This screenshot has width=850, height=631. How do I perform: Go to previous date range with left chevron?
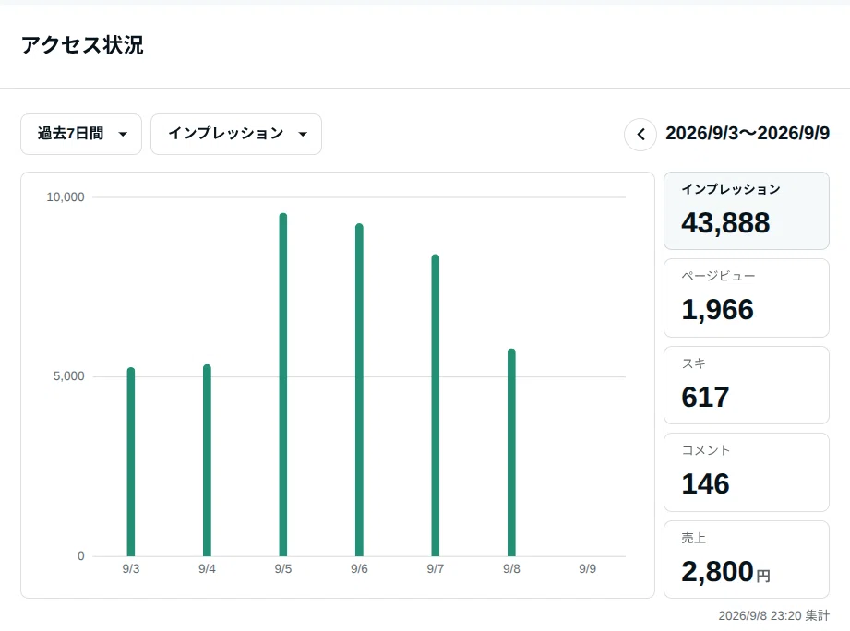(x=640, y=135)
